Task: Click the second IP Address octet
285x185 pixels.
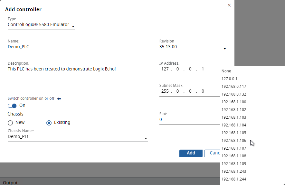Action: 177,69
